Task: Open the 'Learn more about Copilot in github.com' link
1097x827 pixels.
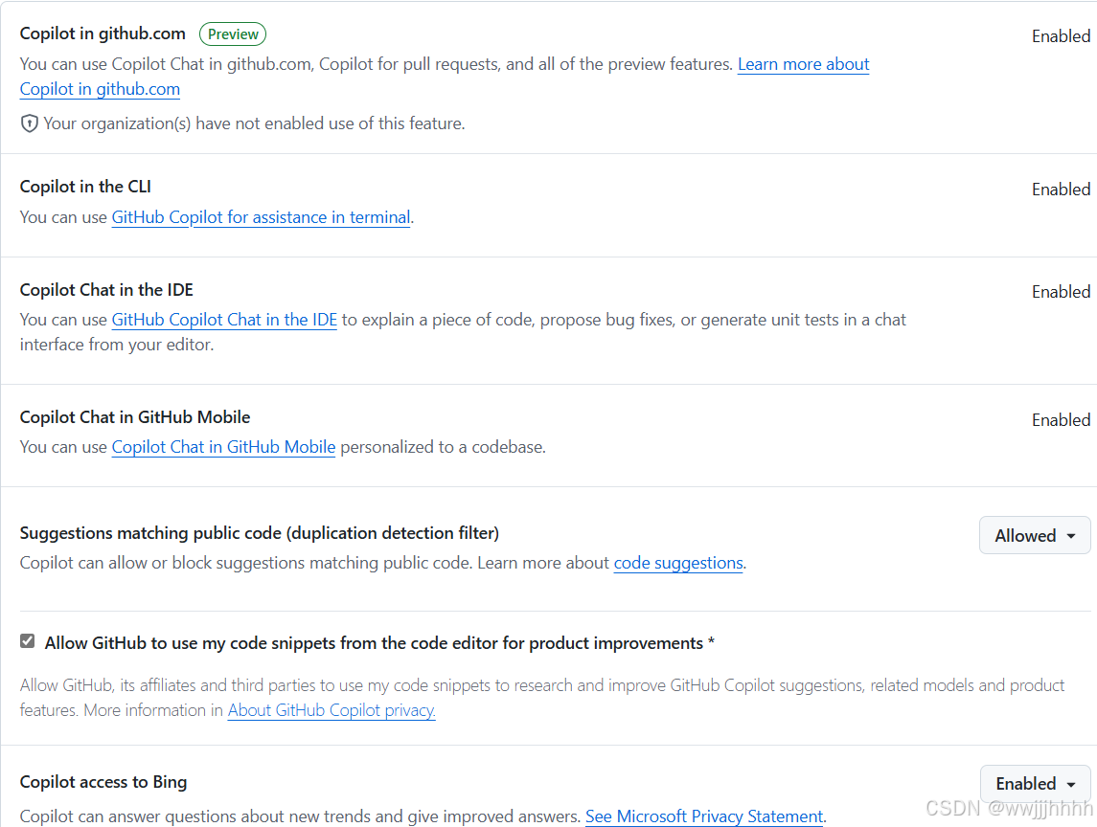Action: click(x=803, y=64)
